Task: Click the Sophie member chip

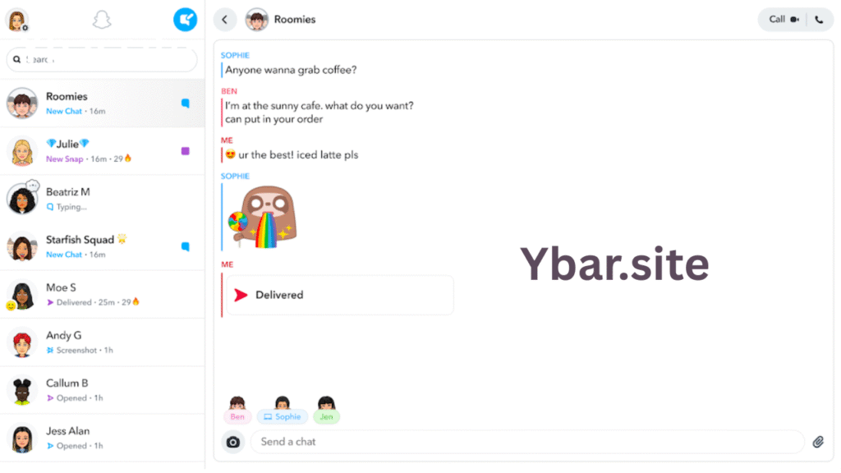Action: click(x=283, y=416)
